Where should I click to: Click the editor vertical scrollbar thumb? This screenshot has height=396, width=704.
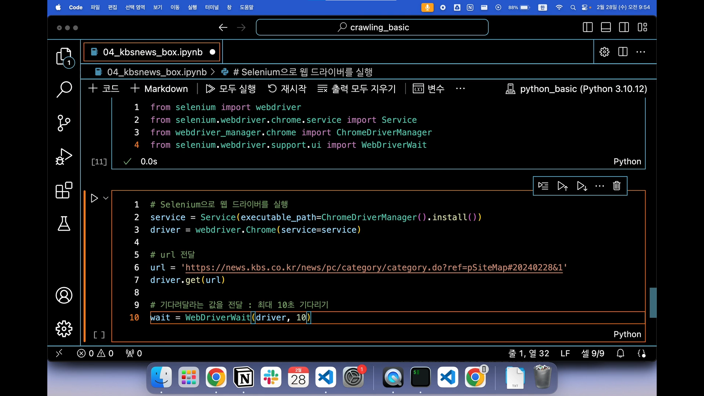[x=653, y=302]
